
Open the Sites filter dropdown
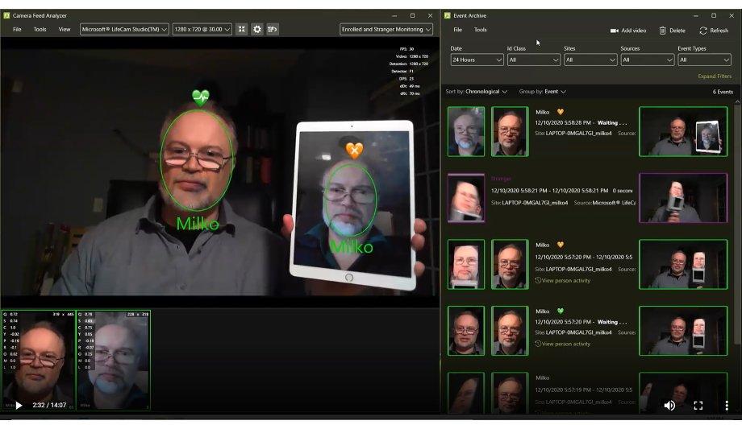590,60
